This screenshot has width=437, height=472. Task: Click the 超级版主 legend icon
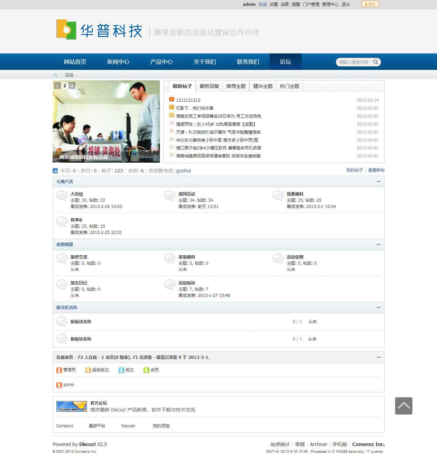pos(88,370)
